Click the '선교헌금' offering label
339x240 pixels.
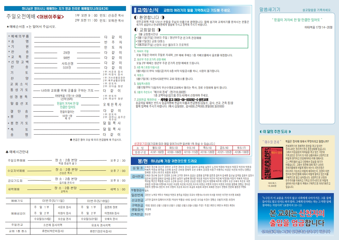click(137, 200)
